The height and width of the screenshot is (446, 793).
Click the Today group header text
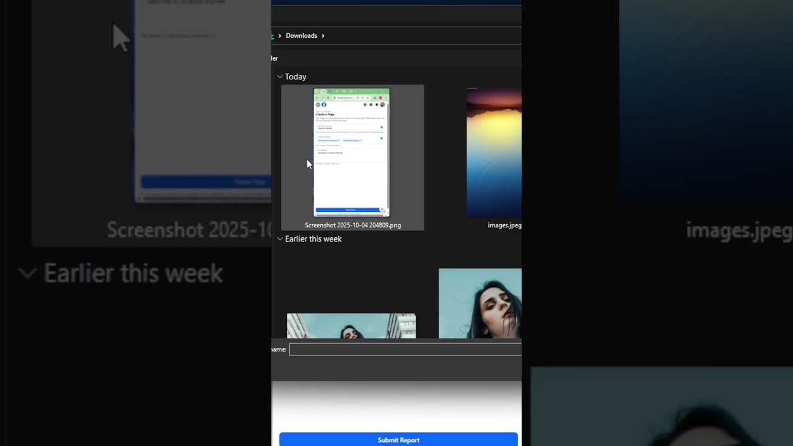click(296, 77)
